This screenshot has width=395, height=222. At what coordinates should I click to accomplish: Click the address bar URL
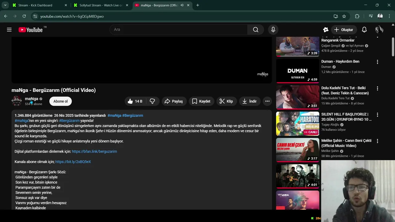(72, 16)
